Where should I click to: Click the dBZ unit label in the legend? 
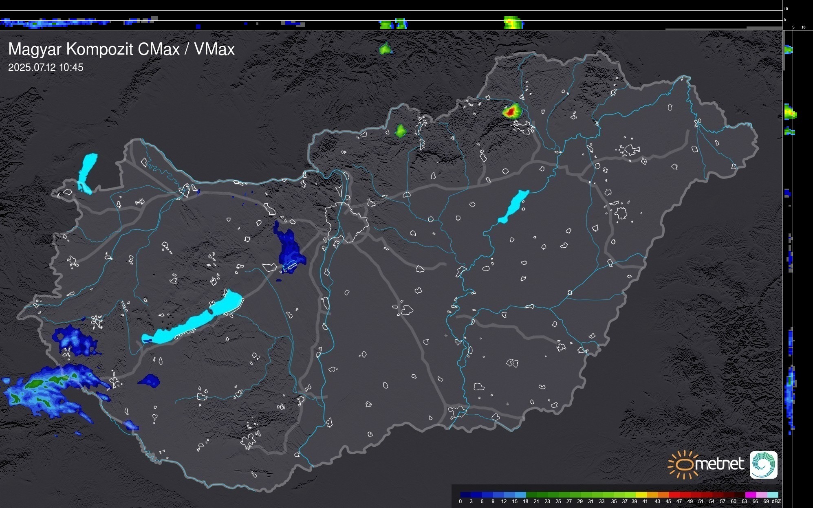776,501
